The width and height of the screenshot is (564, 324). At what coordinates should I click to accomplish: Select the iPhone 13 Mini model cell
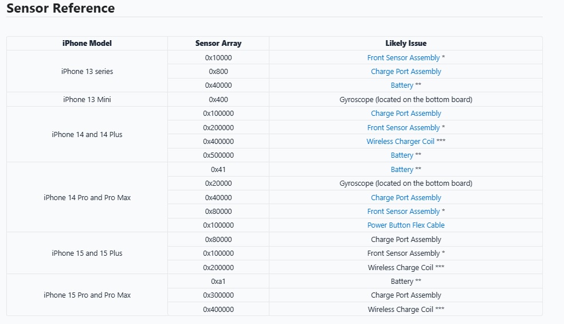pos(87,100)
